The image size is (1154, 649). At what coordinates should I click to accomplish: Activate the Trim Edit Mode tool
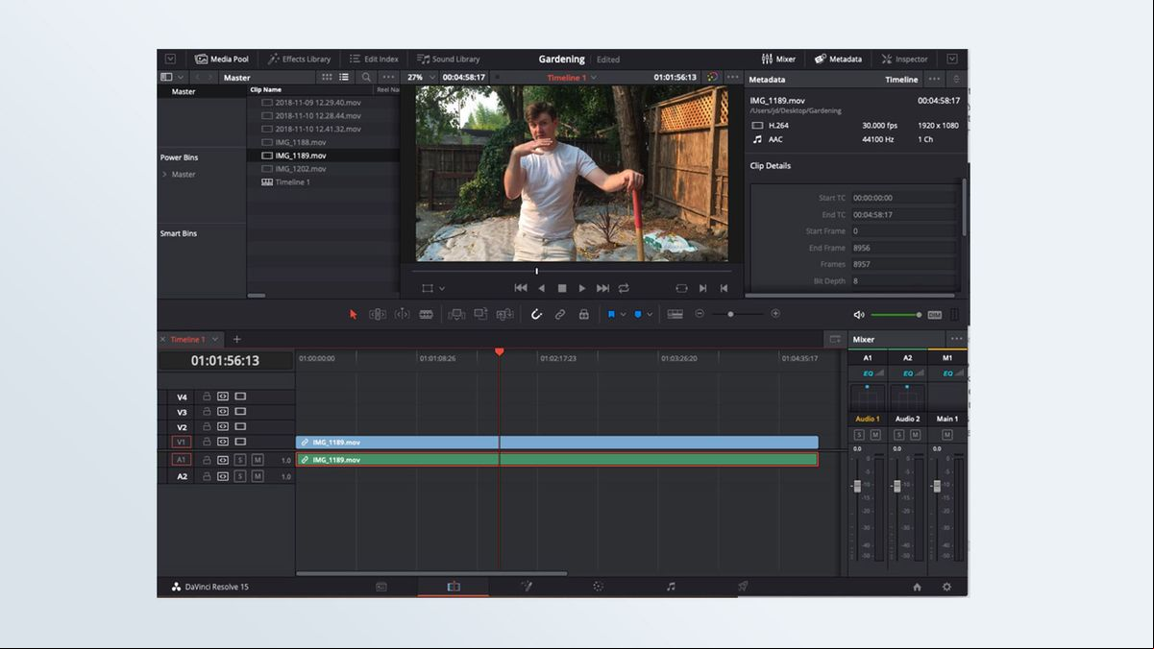tap(378, 314)
